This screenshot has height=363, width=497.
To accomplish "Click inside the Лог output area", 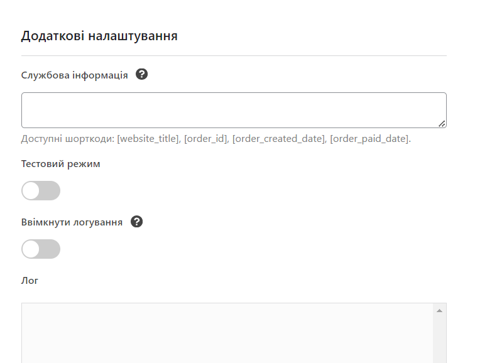I will [x=227, y=333].
